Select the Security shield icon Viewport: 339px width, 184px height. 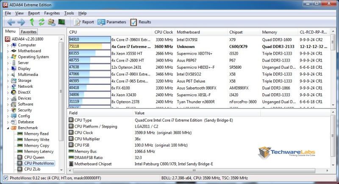tap(14, 110)
